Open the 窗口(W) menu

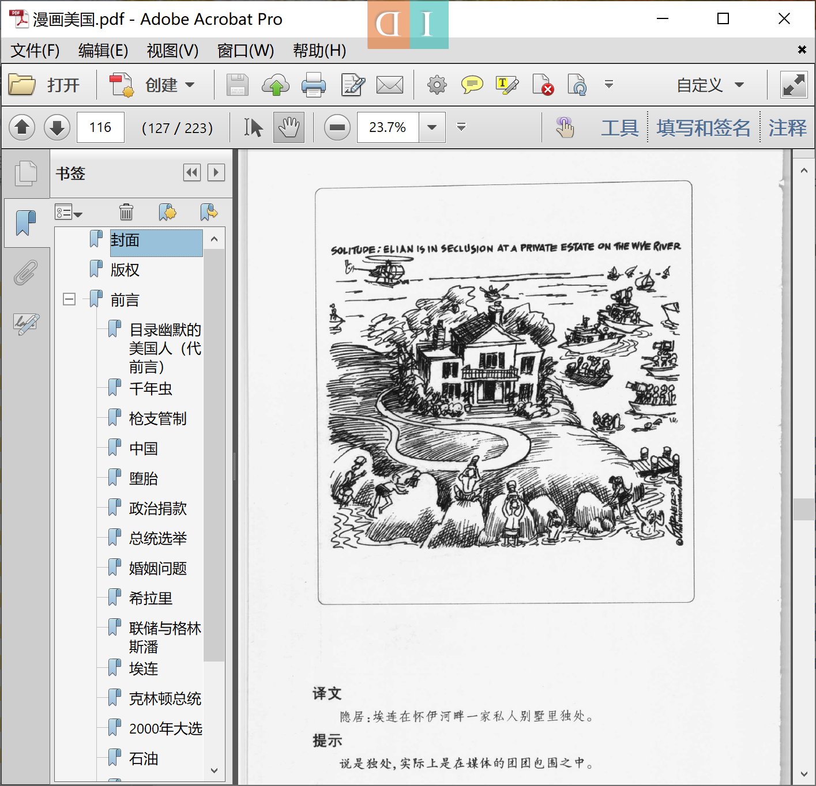tap(246, 51)
